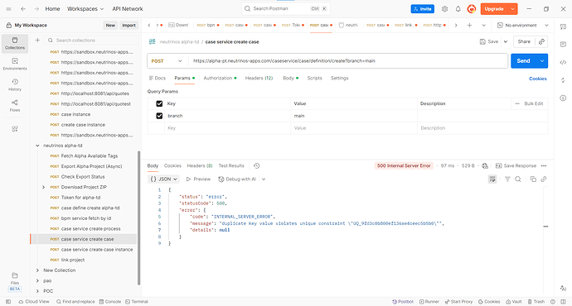572x306 pixels.
Task: Switch to the Headers (12) request tab
Action: point(259,79)
